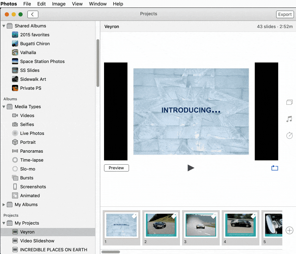Viewport: 296px width, 254px height.
Task: Select the Bugatti Chiron shared album
Action: coord(35,43)
